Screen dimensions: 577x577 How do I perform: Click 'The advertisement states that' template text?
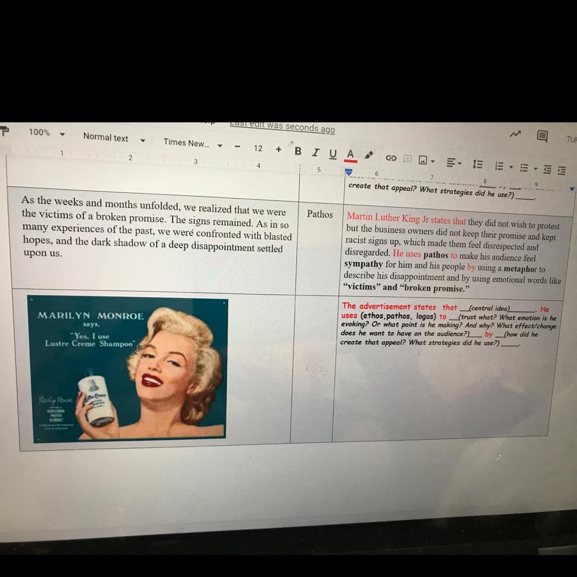pyautogui.click(x=399, y=306)
